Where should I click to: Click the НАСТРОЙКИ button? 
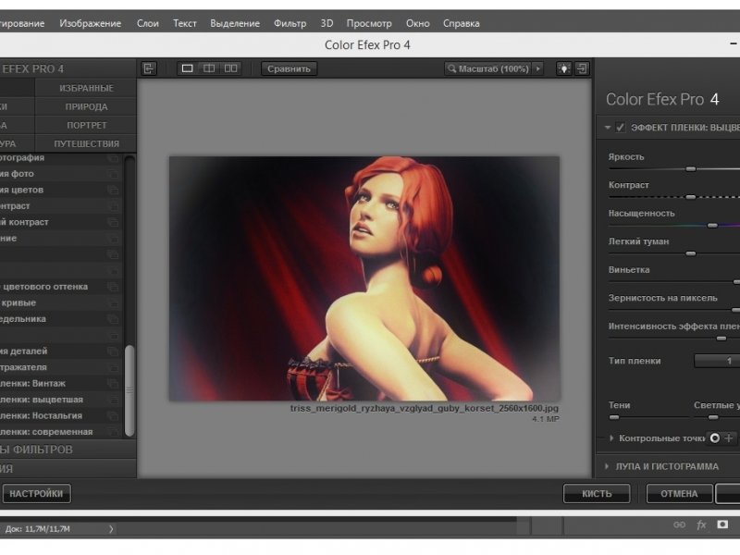tap(36, 494)
